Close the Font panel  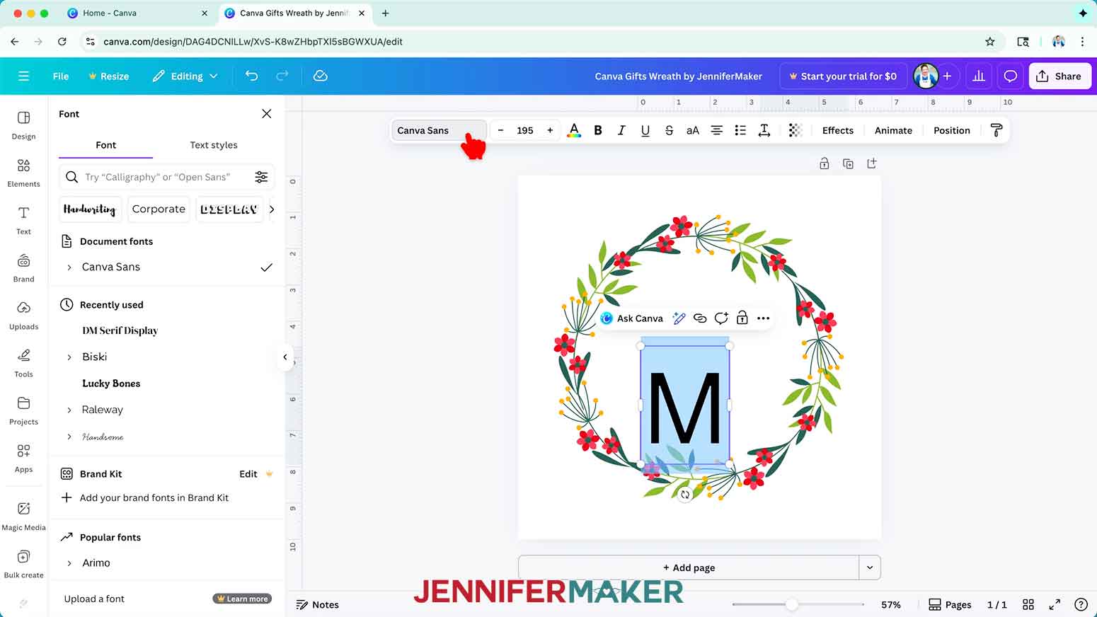click(x=266, y=114)
